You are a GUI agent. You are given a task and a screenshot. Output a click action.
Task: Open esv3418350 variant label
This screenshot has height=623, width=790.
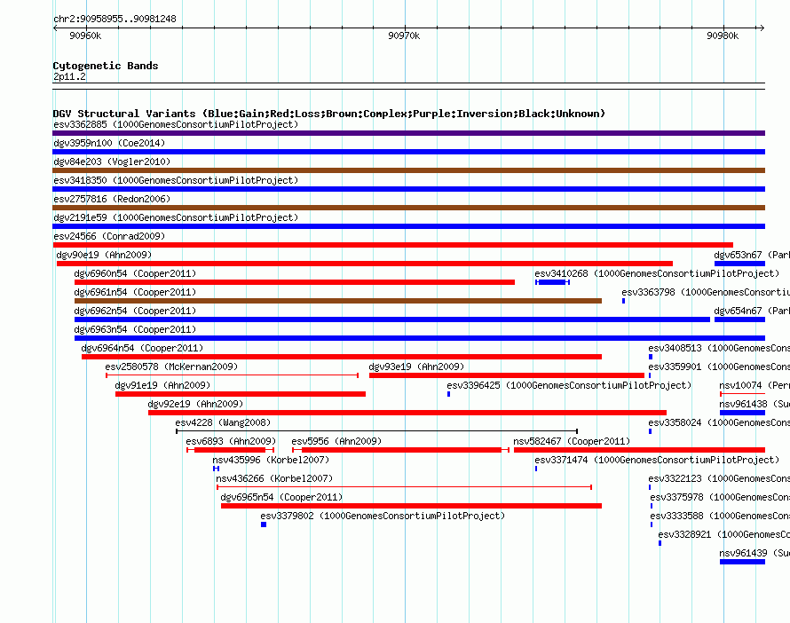click(176, 180)
